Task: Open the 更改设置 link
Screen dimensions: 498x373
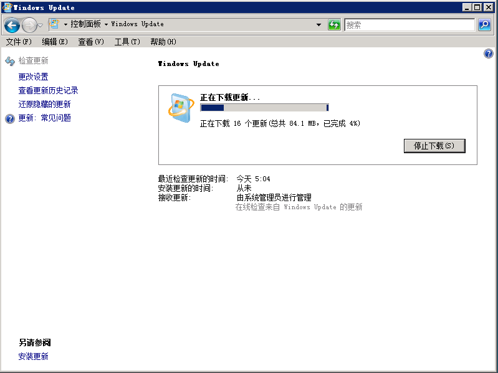Action: click(x=33, y=77)
